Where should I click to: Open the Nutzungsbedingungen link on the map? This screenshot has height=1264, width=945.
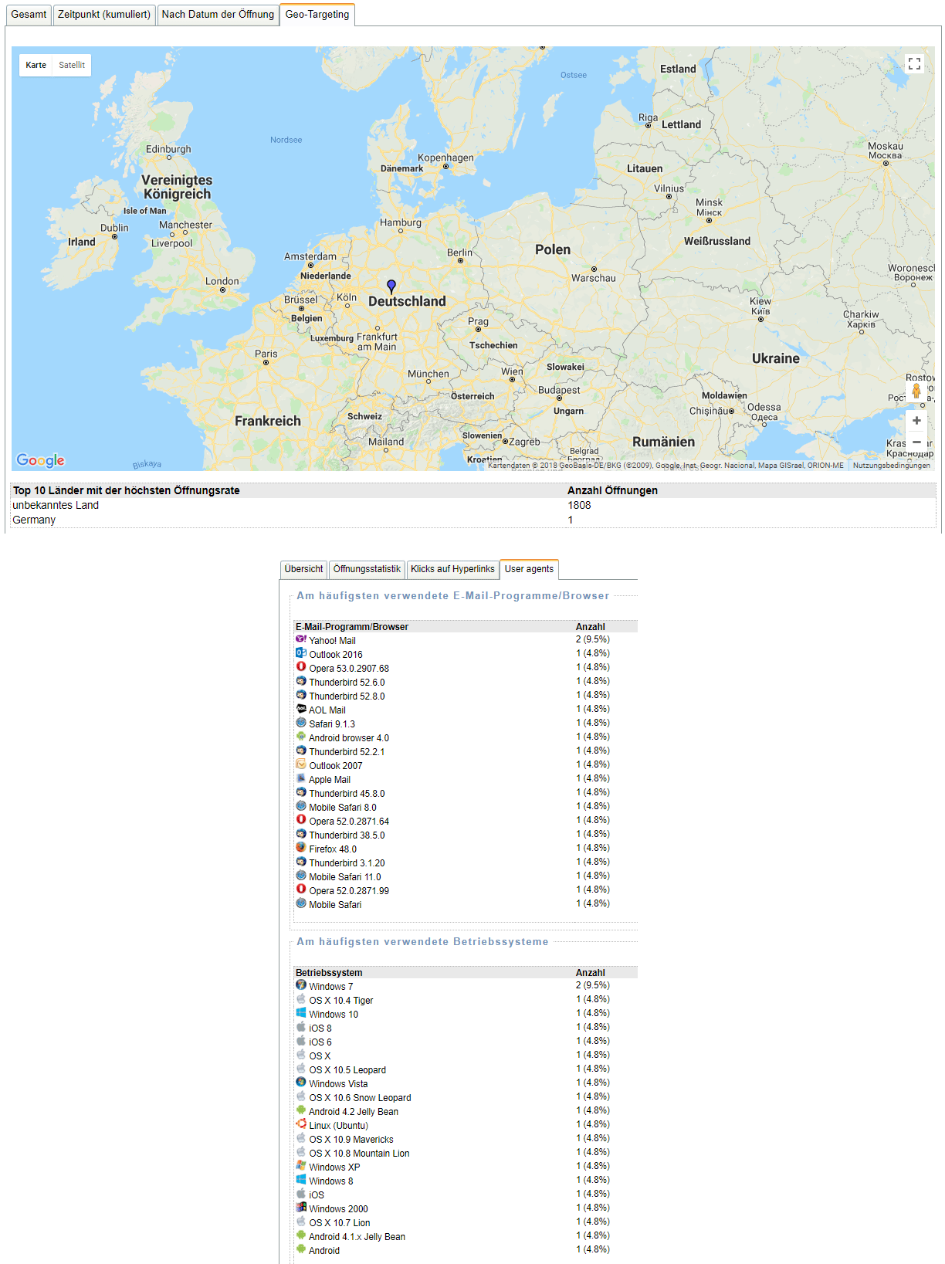(x=891, y=466)
